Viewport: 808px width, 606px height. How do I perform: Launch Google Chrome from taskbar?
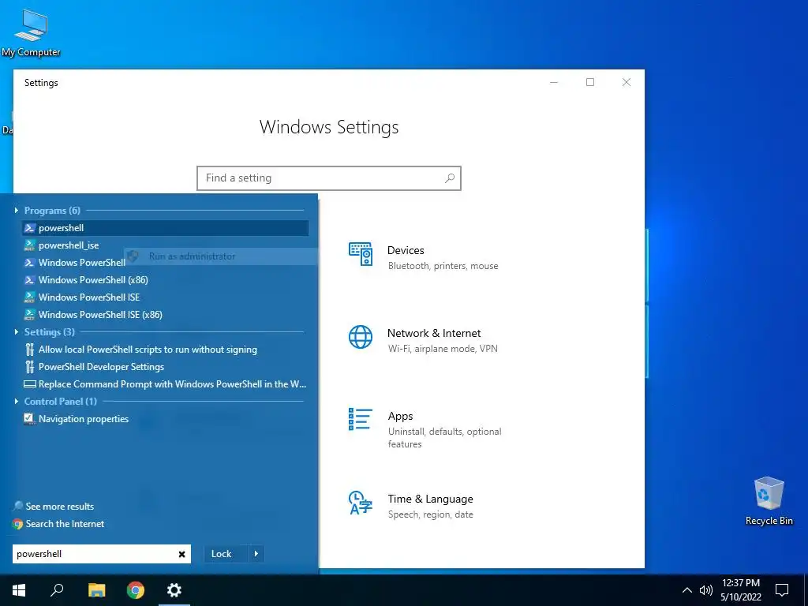[x=136, y=590]
